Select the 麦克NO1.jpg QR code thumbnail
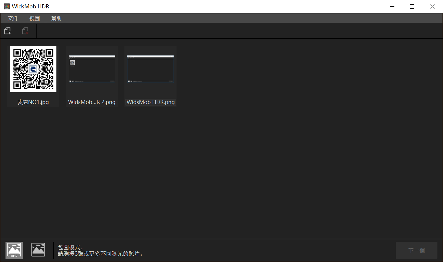The height and width of the screenshot is (262, 443). (x=33, y=69)
